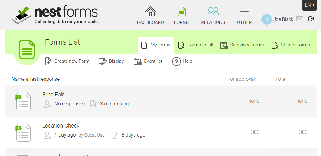Open the Relations people icon
The image size is (321, 156).
point(213,12)
